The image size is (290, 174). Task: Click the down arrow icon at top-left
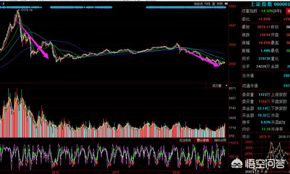pos(3,3)
